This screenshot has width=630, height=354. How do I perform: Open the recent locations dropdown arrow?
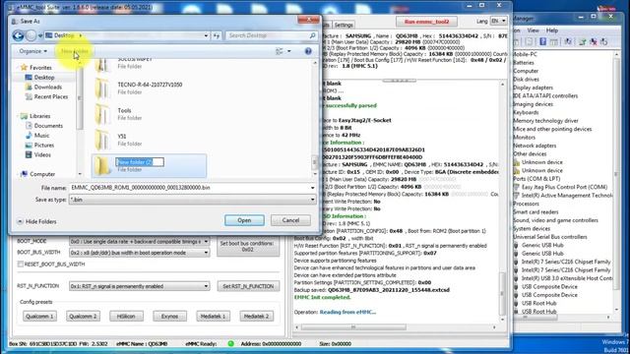(x=40, y=35)
